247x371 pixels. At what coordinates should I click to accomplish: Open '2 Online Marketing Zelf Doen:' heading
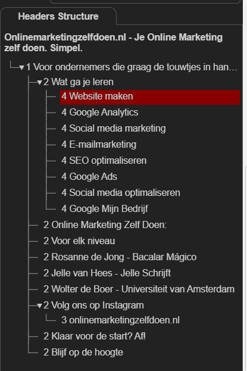click(105, 225)
